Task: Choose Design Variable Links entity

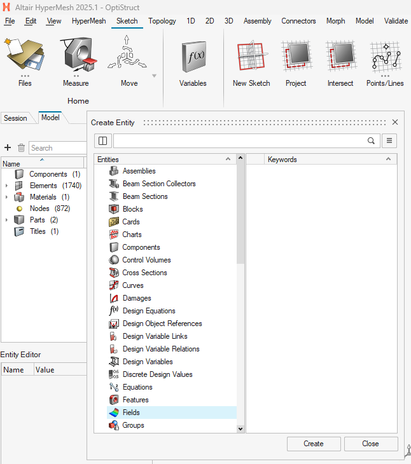Action: tap(155, 336)
